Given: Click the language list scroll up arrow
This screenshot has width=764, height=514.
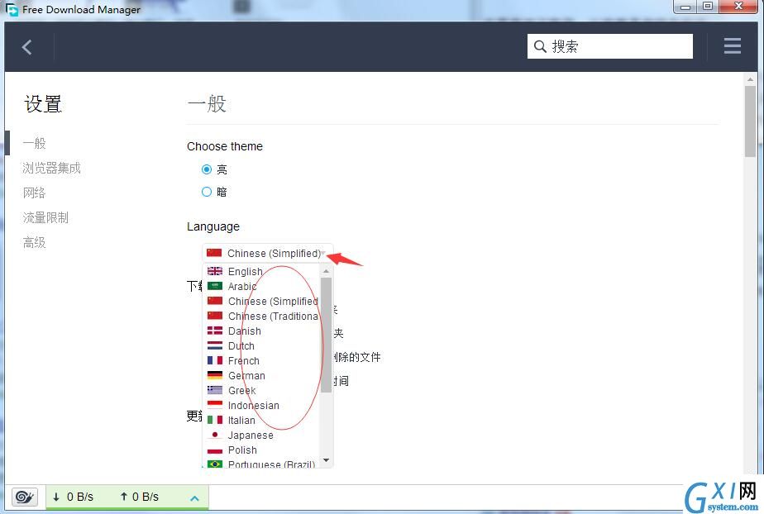Looking at the screenshot, I should tap(326, 270).
